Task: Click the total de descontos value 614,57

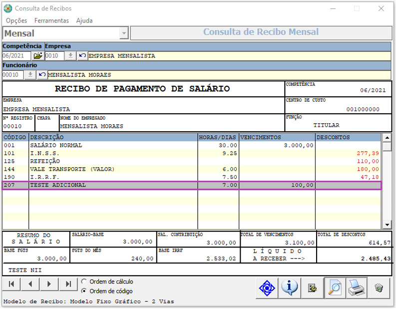Action: [380, 243]
